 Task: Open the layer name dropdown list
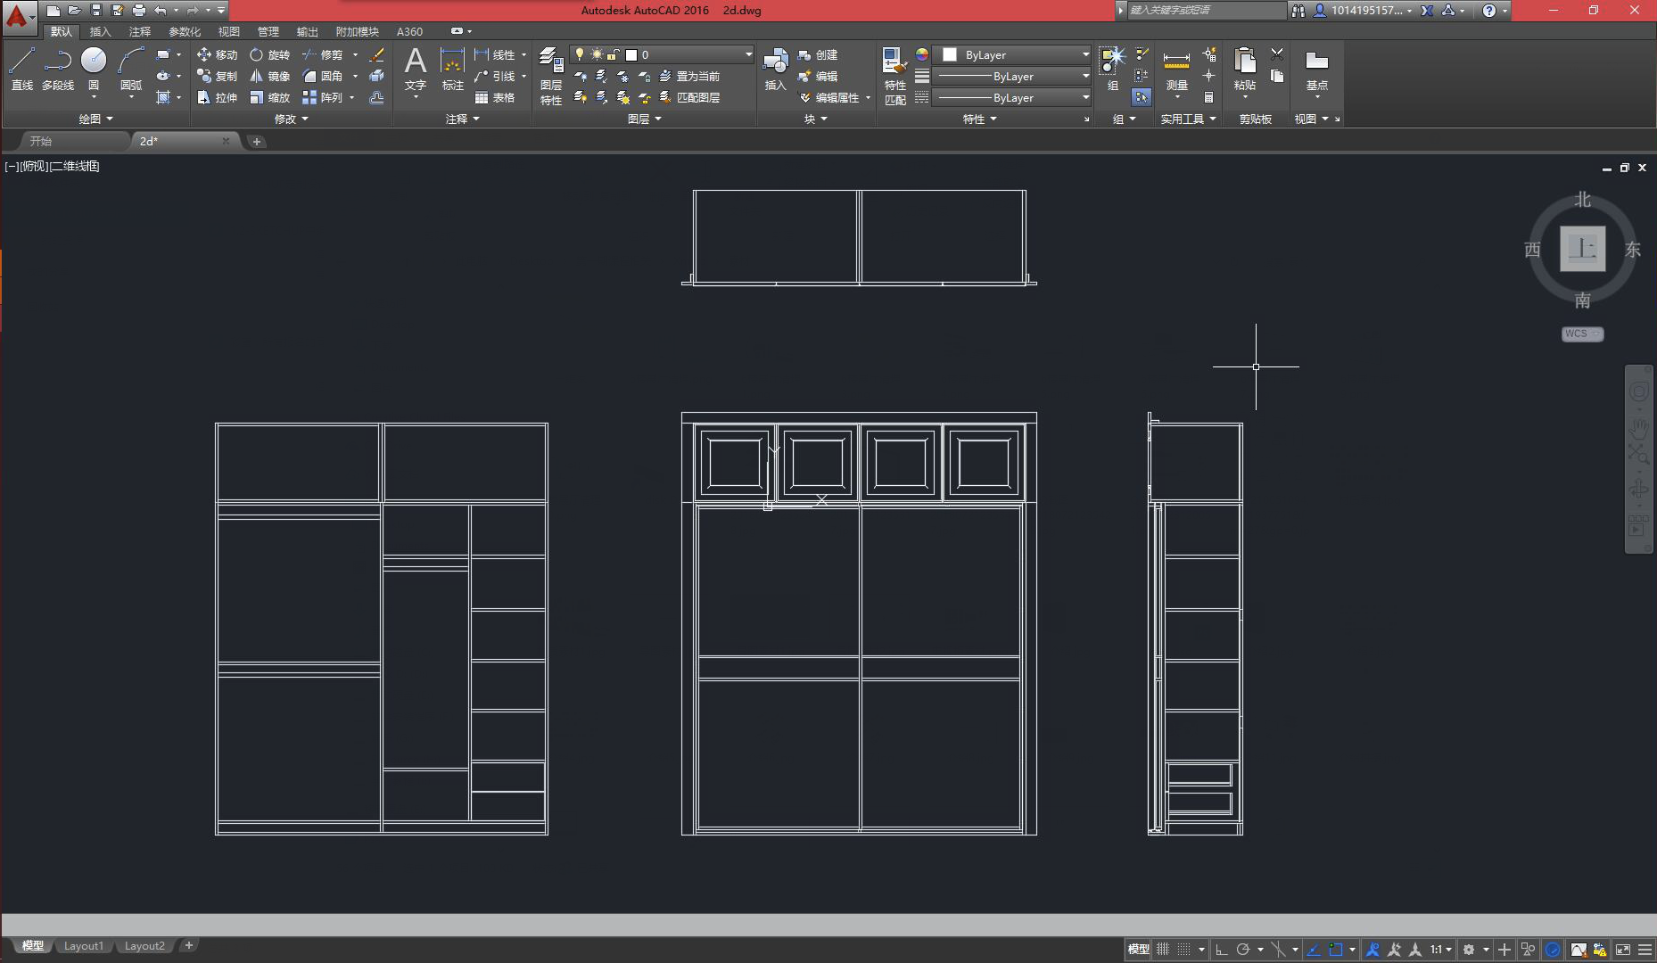tap(748, 54)
